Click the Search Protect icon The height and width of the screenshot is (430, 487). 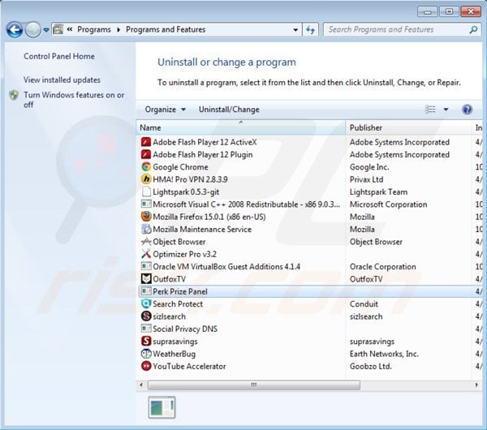click(146, 303)
